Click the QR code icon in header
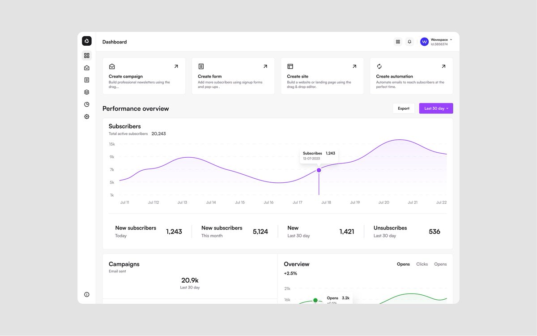 pyautogui.click(x=398, y=42)
